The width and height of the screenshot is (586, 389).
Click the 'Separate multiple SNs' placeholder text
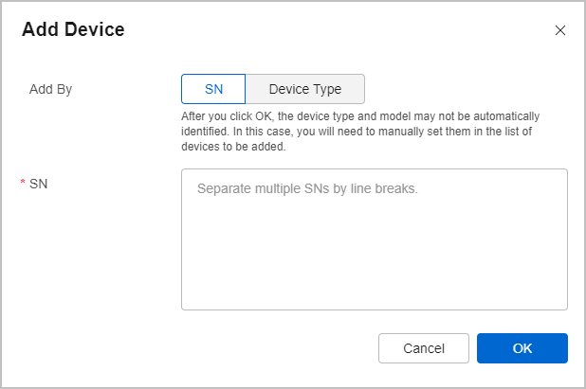click(307, 188)
